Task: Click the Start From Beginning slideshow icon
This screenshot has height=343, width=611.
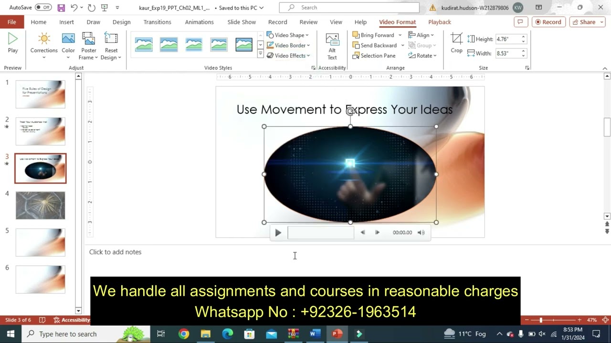Action: pos(105,8)
